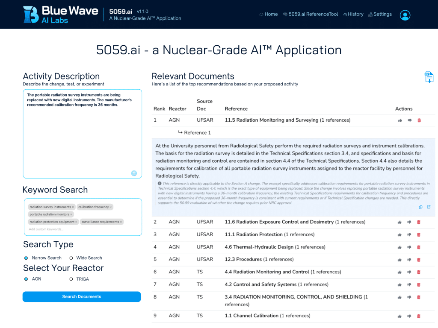Screen dimensions: 438x328
Task: Click the user profile avatar icon
Action: point(405,15)
